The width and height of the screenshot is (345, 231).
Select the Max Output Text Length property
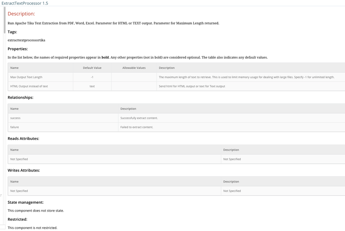coord(26,77)
